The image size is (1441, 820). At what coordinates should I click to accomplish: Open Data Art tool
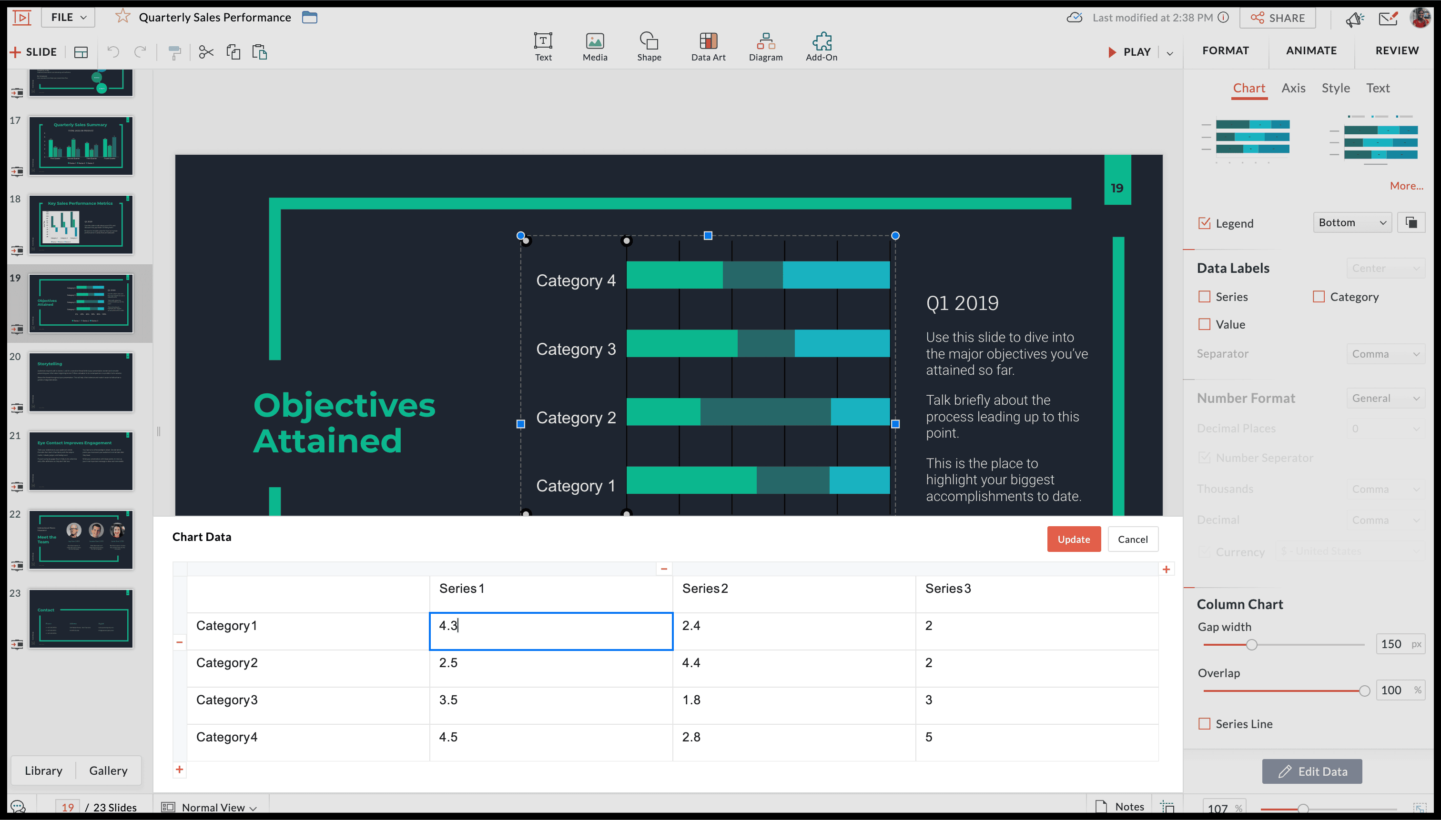708,46
